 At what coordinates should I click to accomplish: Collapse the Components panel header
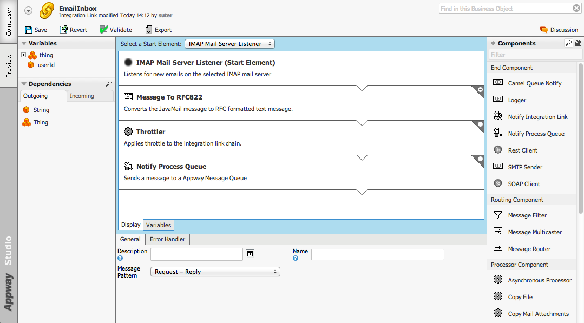[x=493, y=43]
